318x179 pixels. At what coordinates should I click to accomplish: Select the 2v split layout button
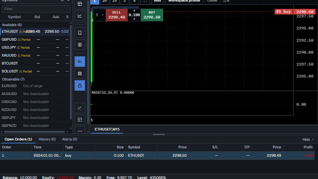(x=115, y=1)
